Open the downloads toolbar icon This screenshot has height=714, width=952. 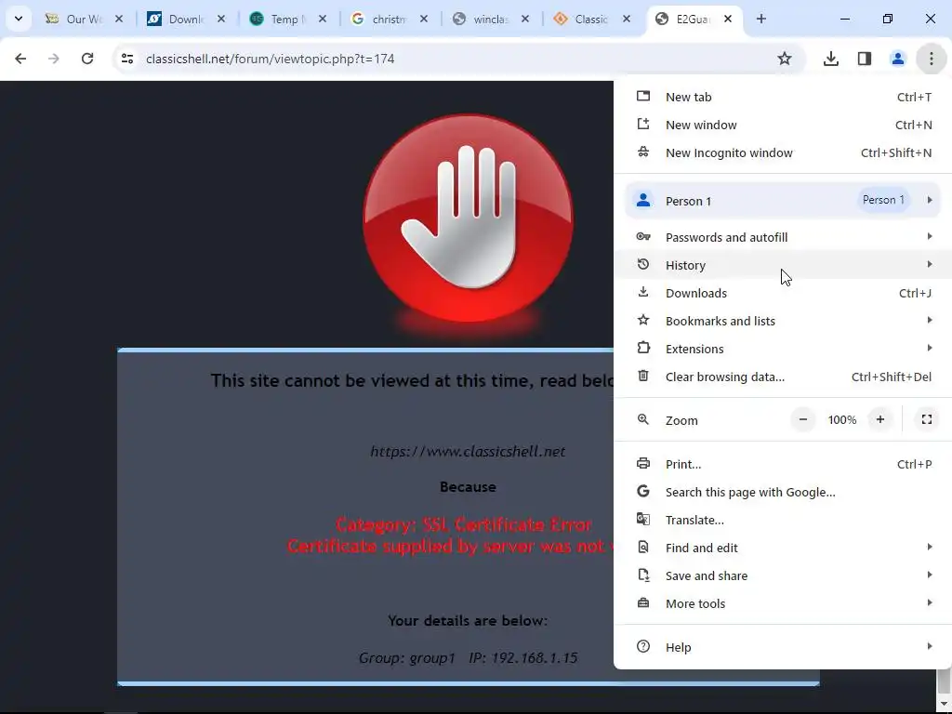pos(830,59)
